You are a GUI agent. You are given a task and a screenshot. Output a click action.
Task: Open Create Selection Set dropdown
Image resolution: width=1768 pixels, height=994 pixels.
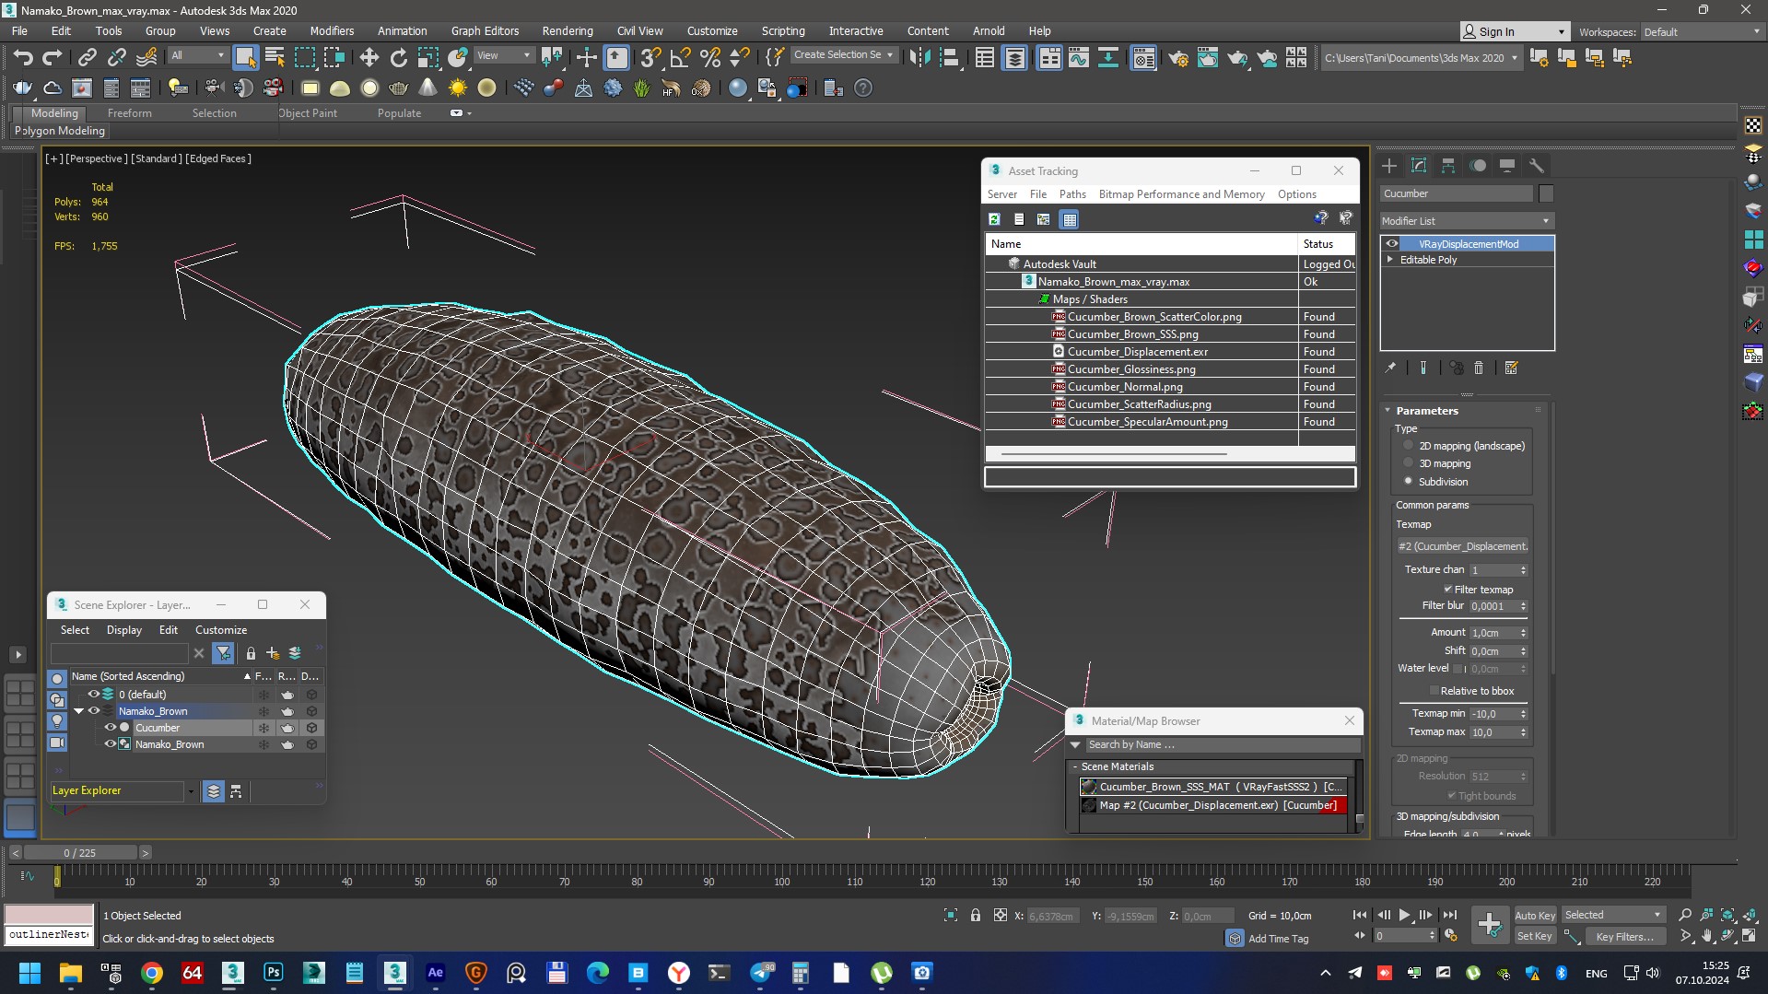pyautogui.click(x=843, y=55)
